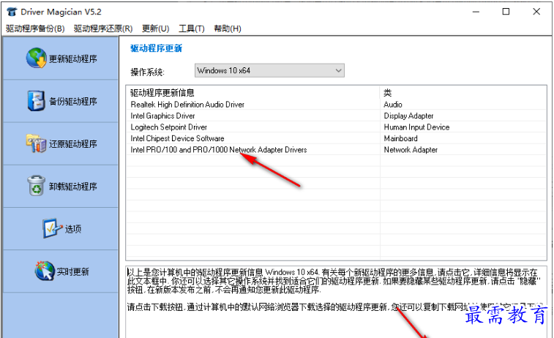
Task: Click the Driver Magician hat icon in title bar
Action: coord(12,12)
